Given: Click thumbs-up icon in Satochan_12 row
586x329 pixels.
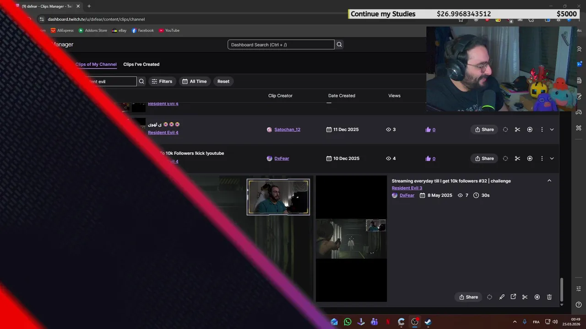Looking at the screenshot, I should pos(428,129).
